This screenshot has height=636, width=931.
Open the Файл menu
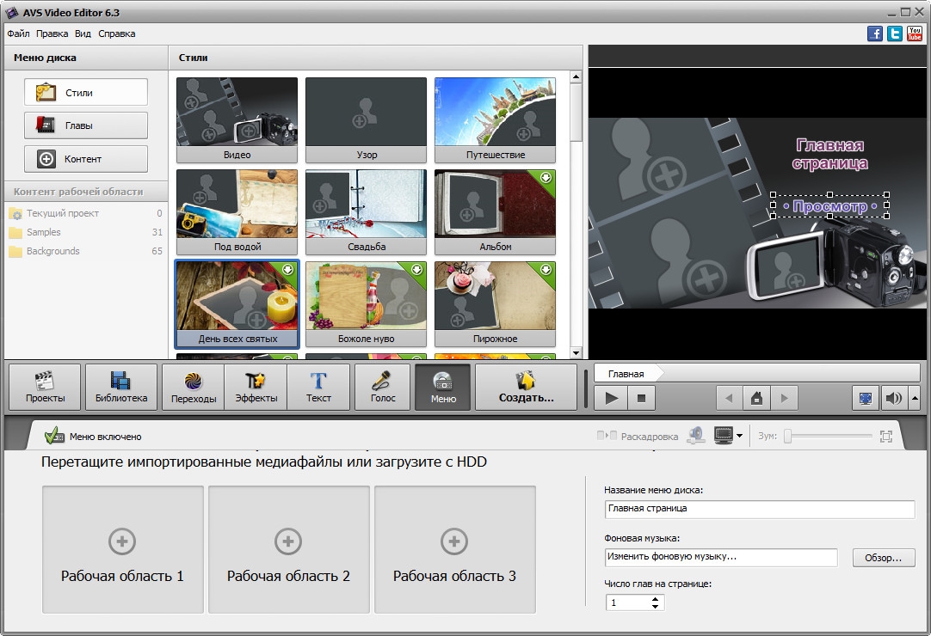click(18, 34)
